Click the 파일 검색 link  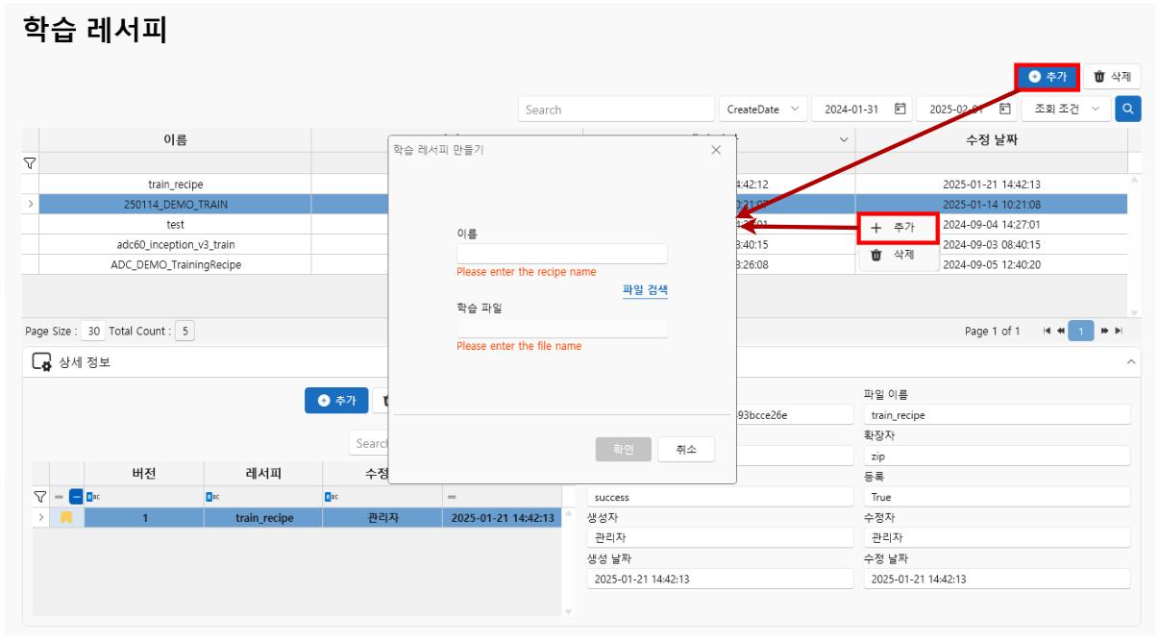(644, 289)
